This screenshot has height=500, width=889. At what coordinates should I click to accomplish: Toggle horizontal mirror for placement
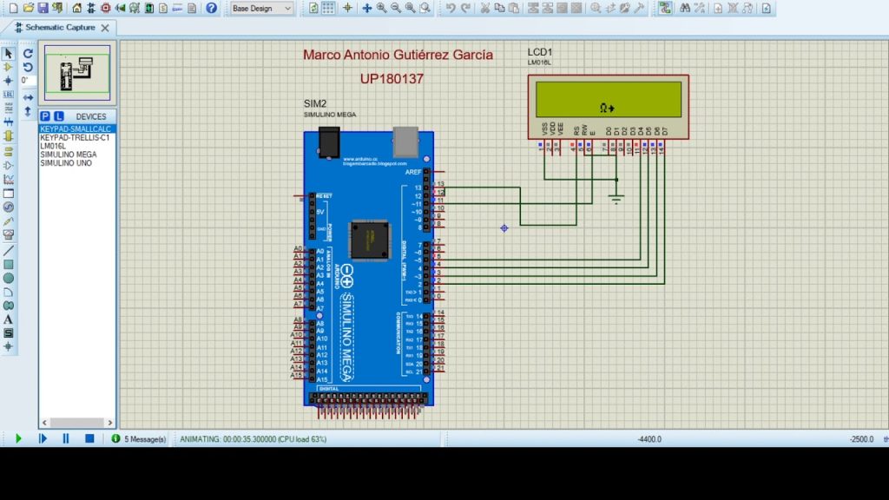point(28,95)
